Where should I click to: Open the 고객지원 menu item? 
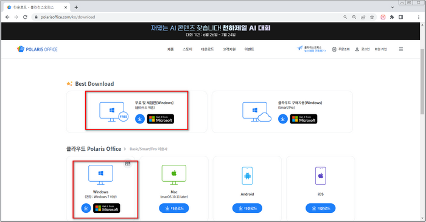coord(229,49)
